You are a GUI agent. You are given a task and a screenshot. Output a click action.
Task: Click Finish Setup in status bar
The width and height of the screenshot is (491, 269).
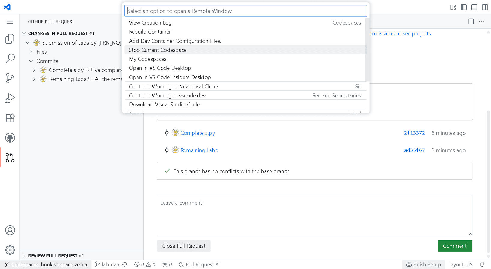pos(424,265)
